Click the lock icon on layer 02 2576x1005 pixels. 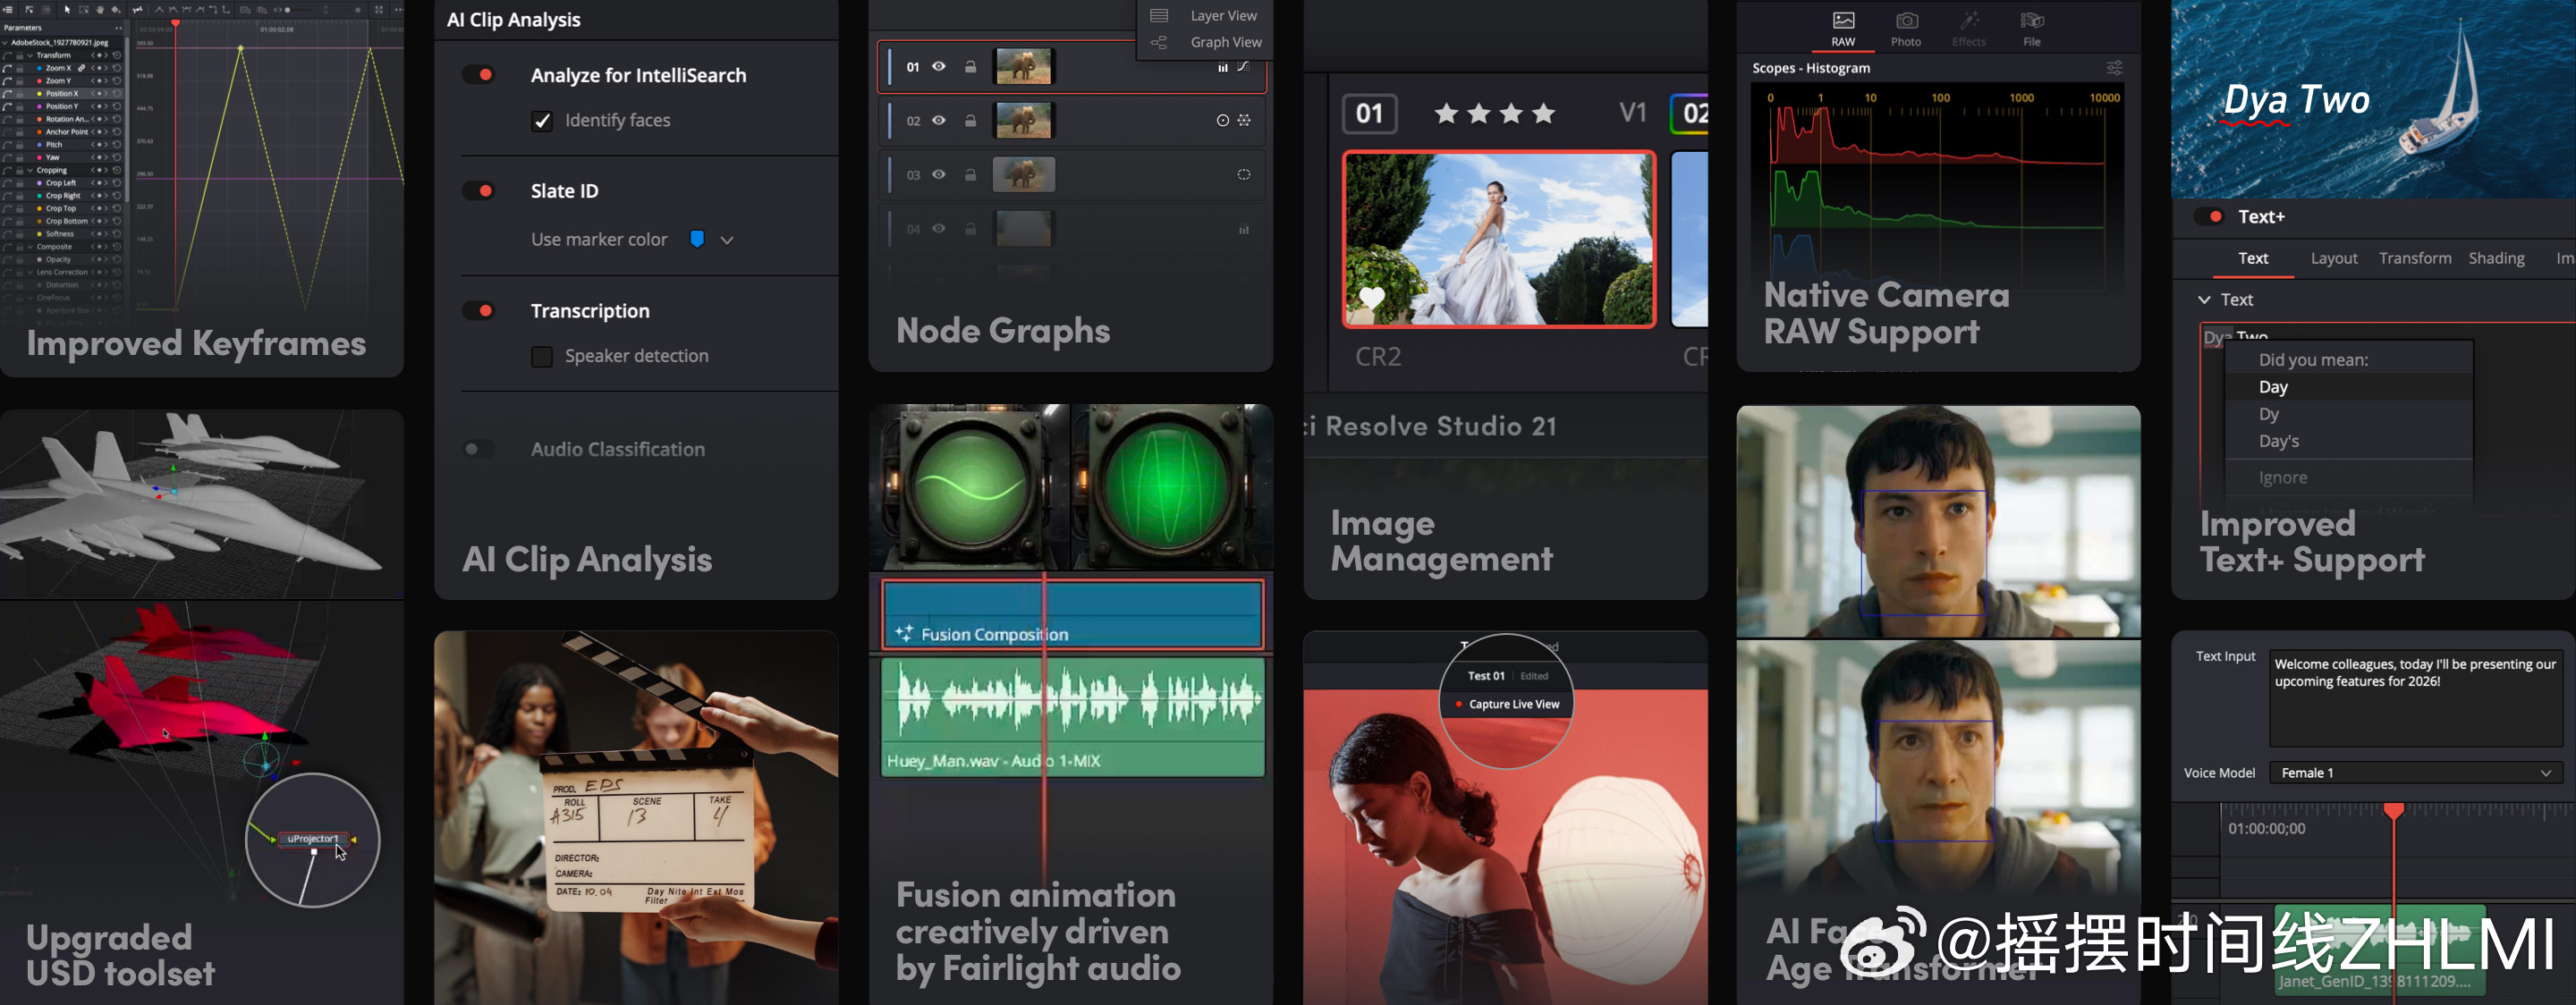(x=970, y=121)
